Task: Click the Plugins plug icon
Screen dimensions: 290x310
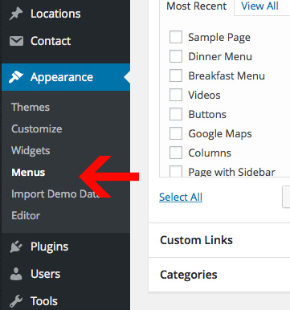Action: pyautogui.click(x=16, y=247)
